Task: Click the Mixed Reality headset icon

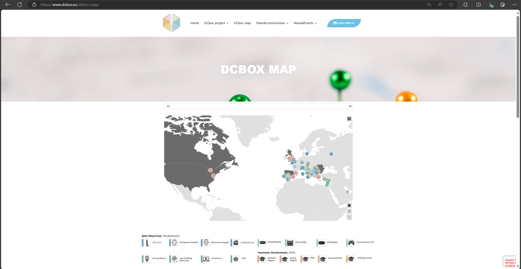Action: [262, 243]
